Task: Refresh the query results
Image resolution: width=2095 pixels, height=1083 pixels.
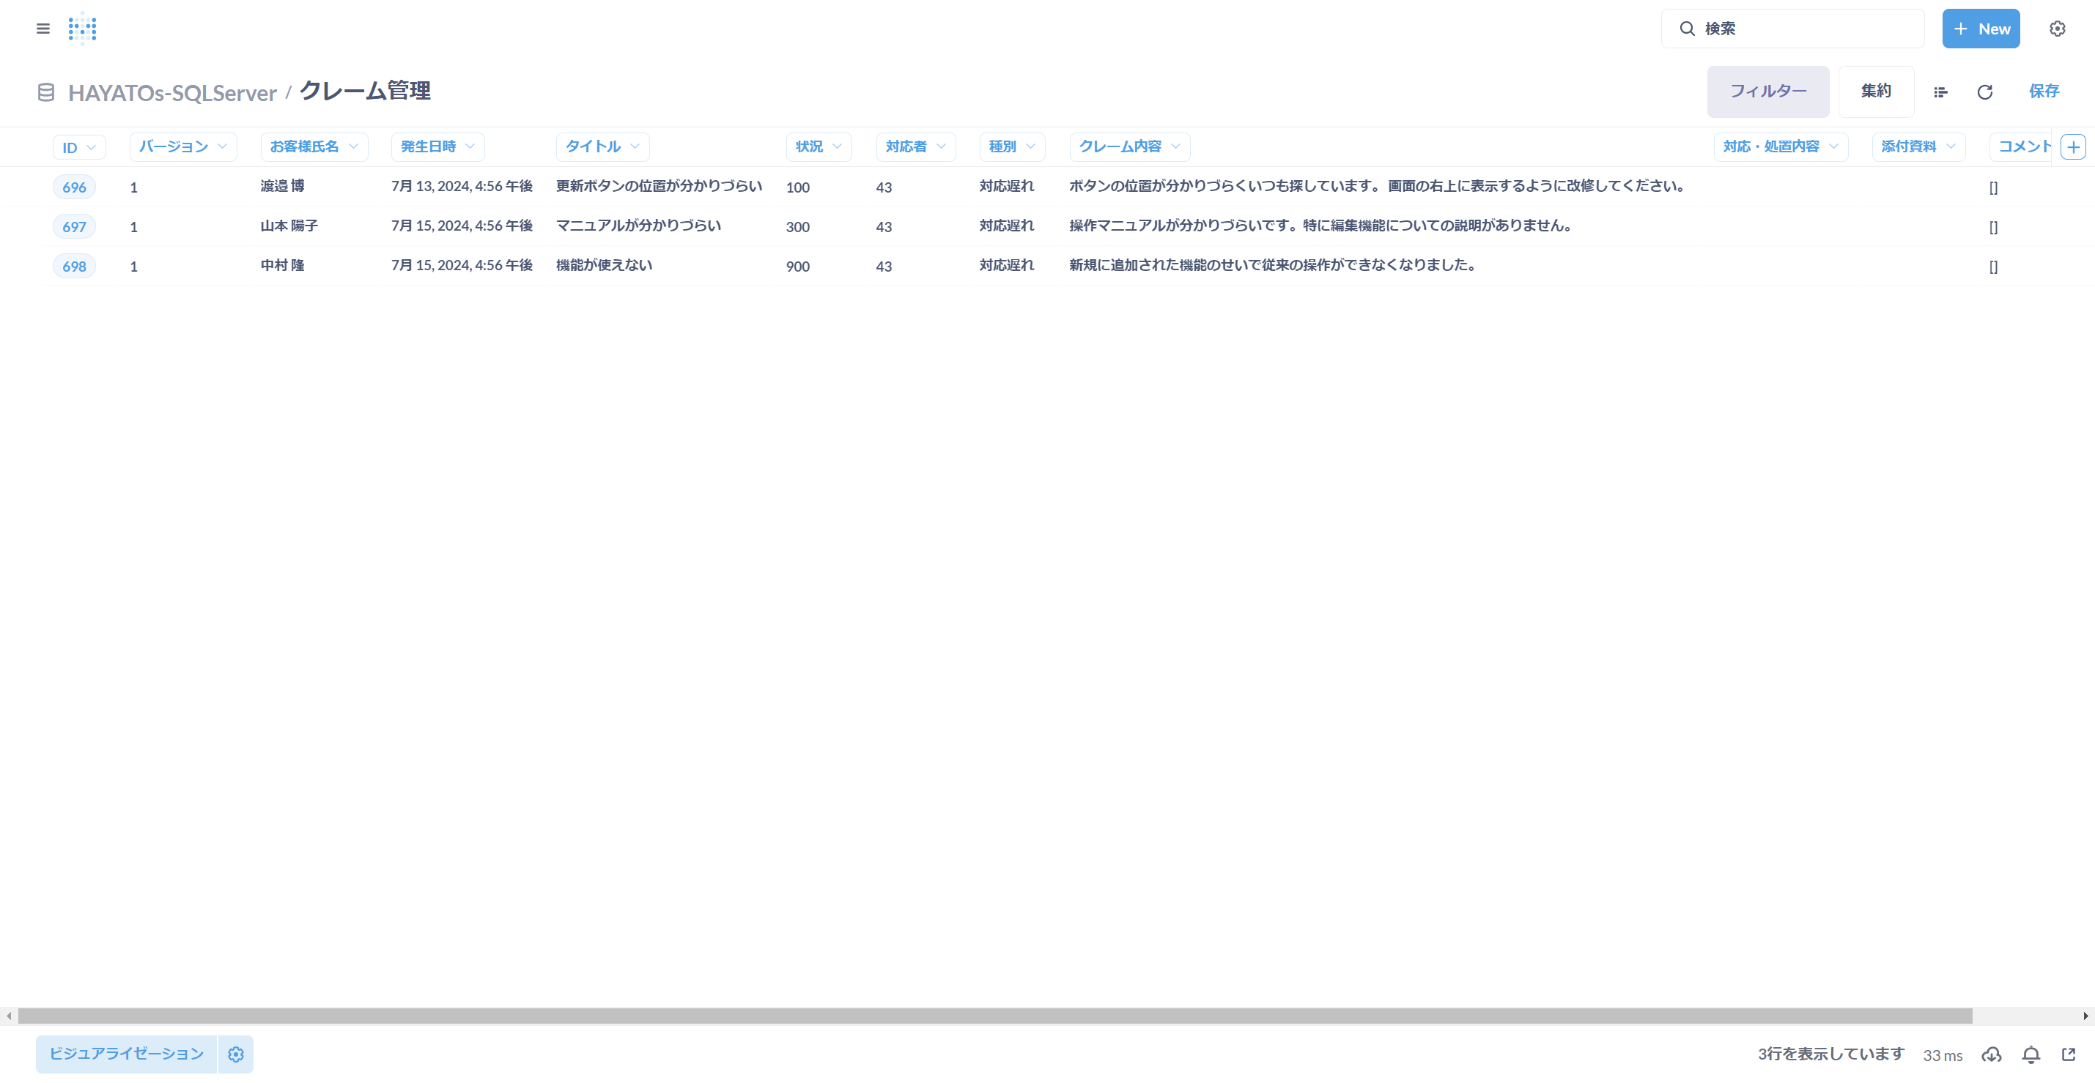Action: click(x=1984, y=92)
